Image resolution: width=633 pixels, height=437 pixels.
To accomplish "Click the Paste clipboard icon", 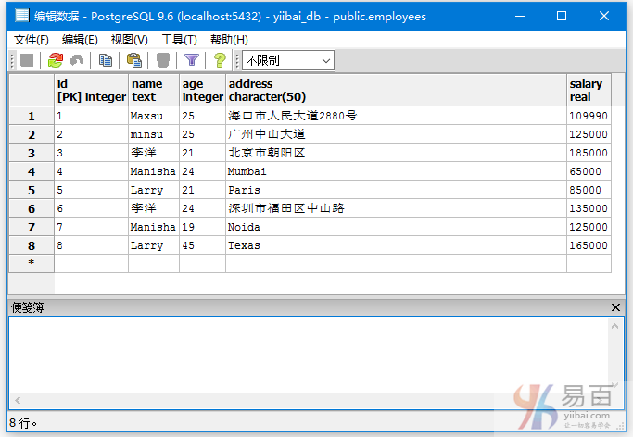I will coord(134,60).
